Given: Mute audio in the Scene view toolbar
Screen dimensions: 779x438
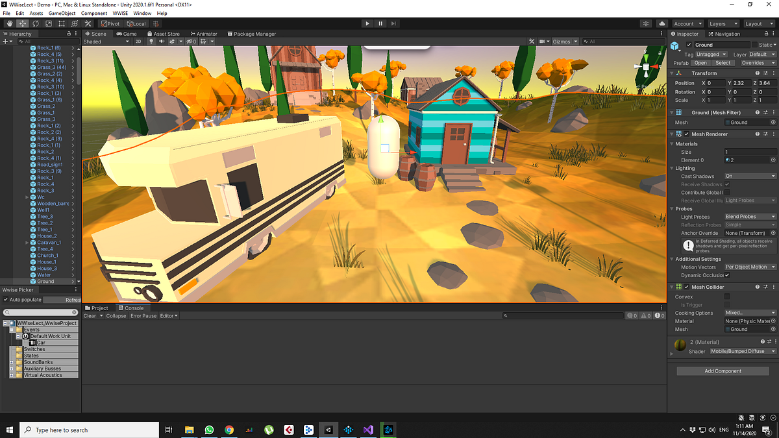Looking at the screenshot, I should pos(162,41).
